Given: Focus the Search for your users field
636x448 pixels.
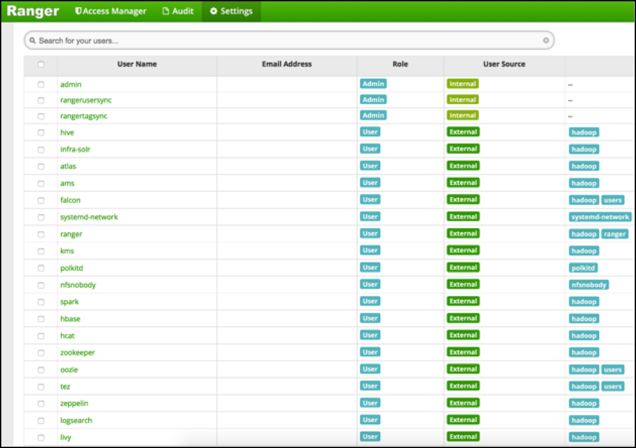Looking at the screenshot, I should coord(284,41).
